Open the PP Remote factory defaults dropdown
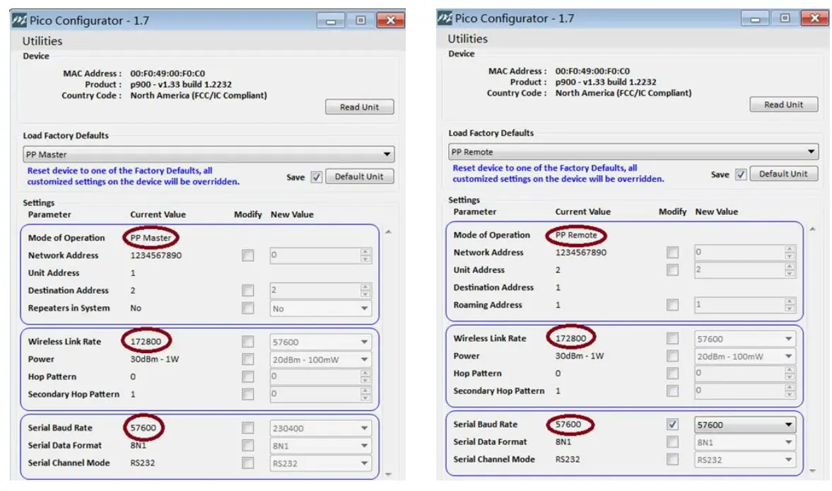Viewport: 832px width, 491px height. point(633,152)
